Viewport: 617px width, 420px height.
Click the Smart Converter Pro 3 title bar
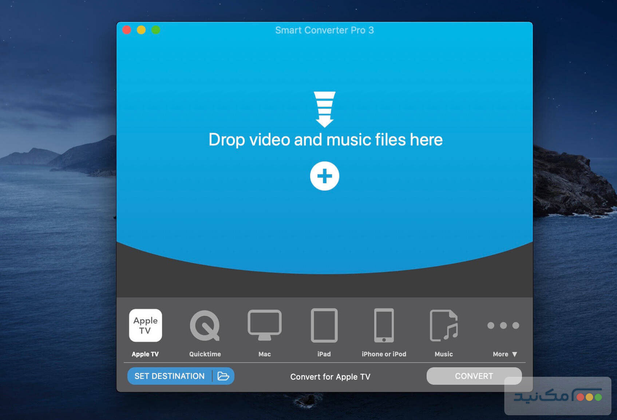coord(324,30)
